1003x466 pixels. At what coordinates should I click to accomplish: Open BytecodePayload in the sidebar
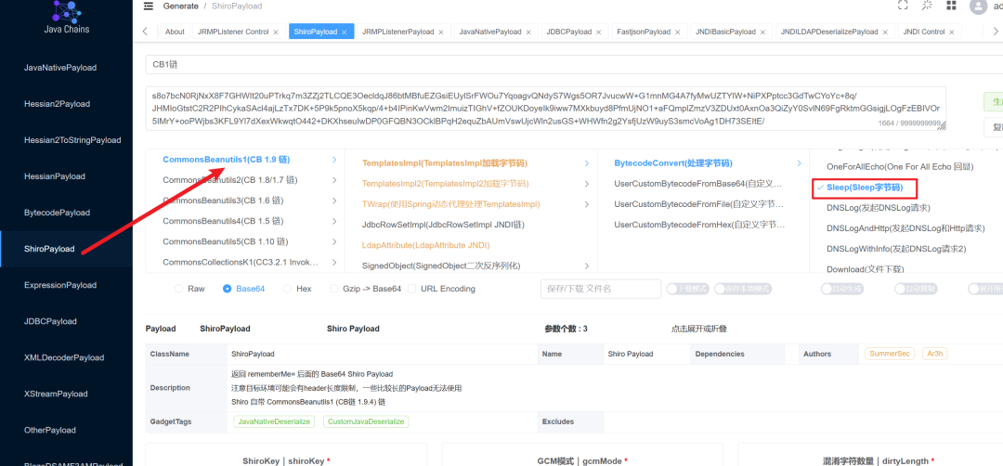pyautogui.click(x=57, y=213)
